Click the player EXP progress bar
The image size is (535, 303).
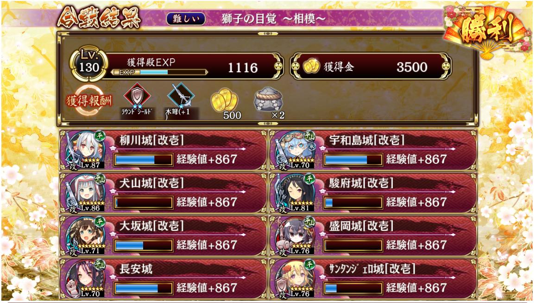click(159, 72)
